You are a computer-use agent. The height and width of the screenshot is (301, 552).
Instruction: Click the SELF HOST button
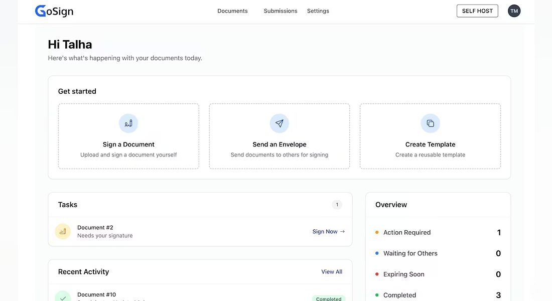pos(477,11)
